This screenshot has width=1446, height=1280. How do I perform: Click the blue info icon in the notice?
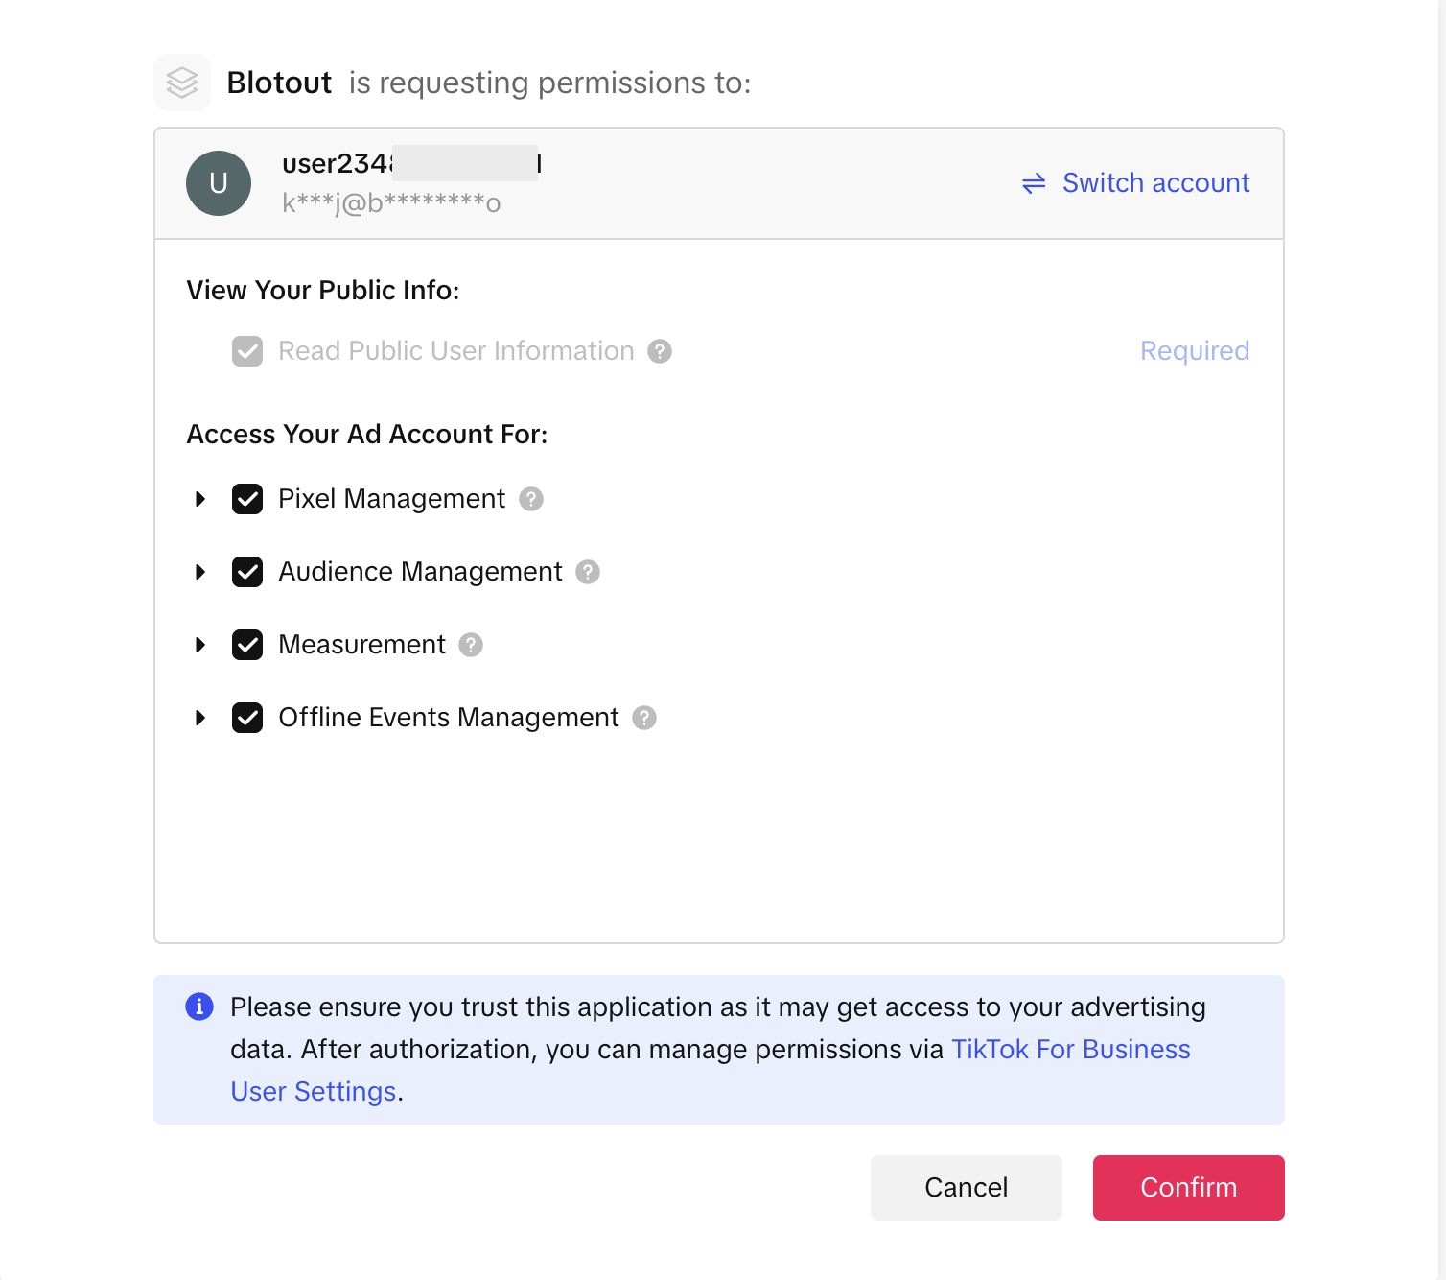199,1007
